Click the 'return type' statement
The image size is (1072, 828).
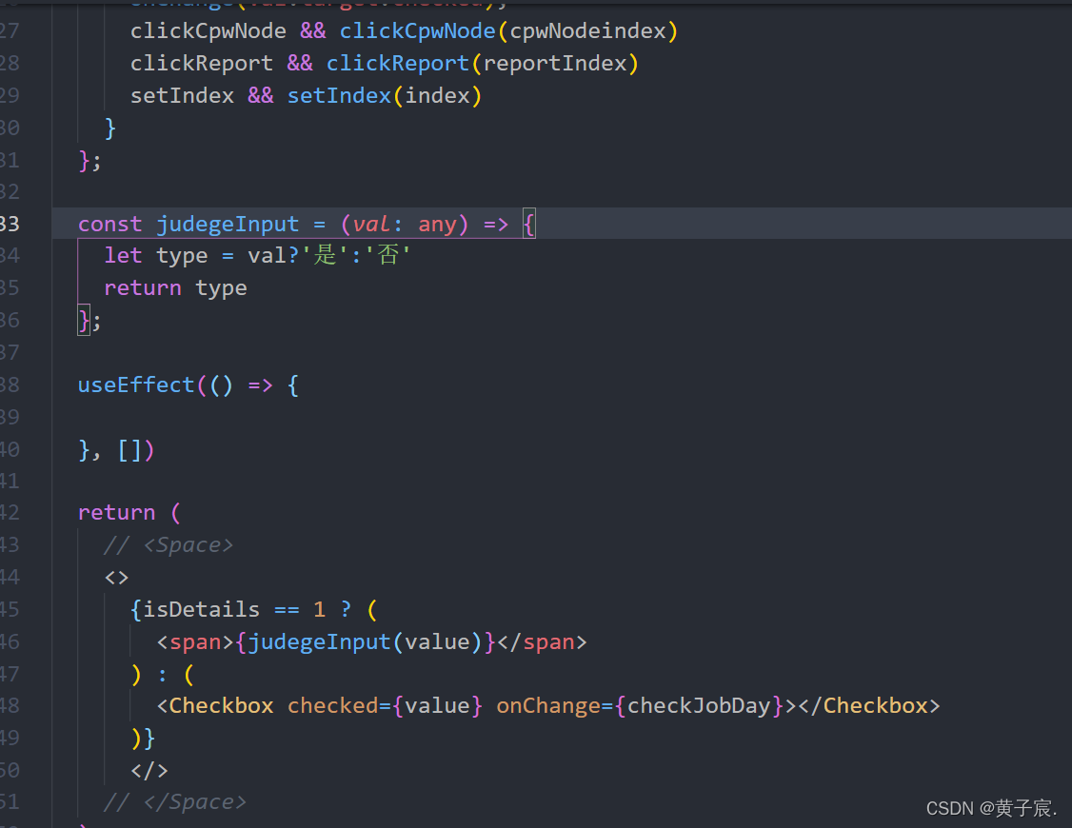coord(176,287)
